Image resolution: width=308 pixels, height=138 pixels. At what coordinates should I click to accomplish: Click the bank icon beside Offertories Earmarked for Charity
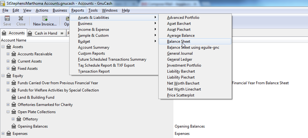(14, 105)
